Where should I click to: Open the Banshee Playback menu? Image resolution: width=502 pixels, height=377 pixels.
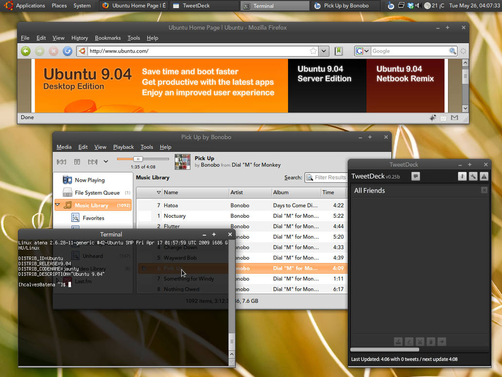coord(123,147)
